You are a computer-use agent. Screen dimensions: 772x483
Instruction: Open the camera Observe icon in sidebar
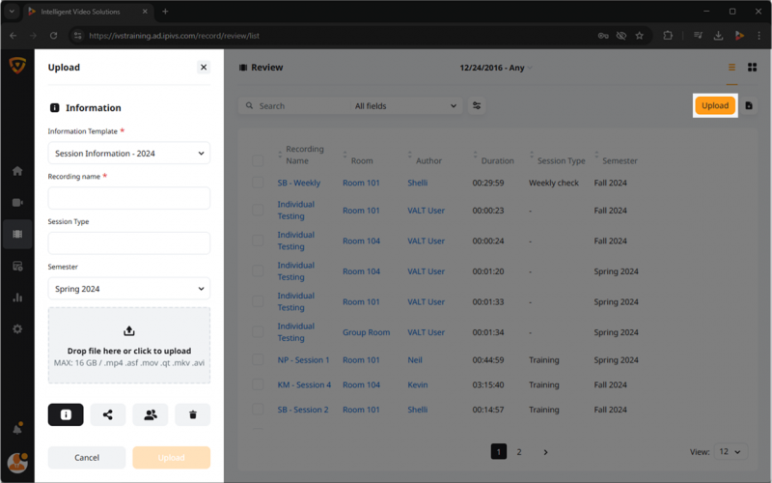(x=17, y=203)
